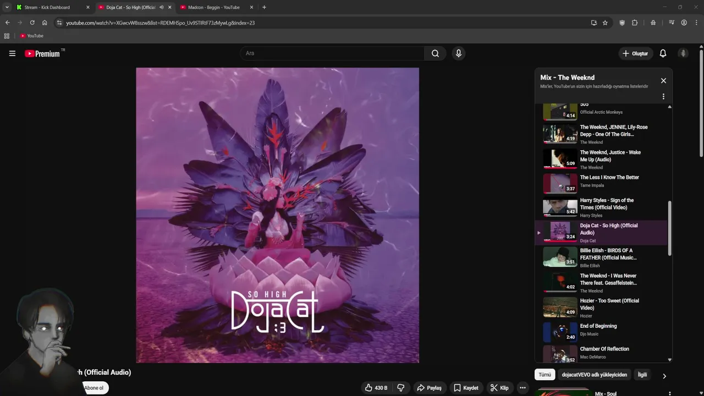Open the extensions puzzle icon
The image size is (704, 396).
tap(635, 23)
